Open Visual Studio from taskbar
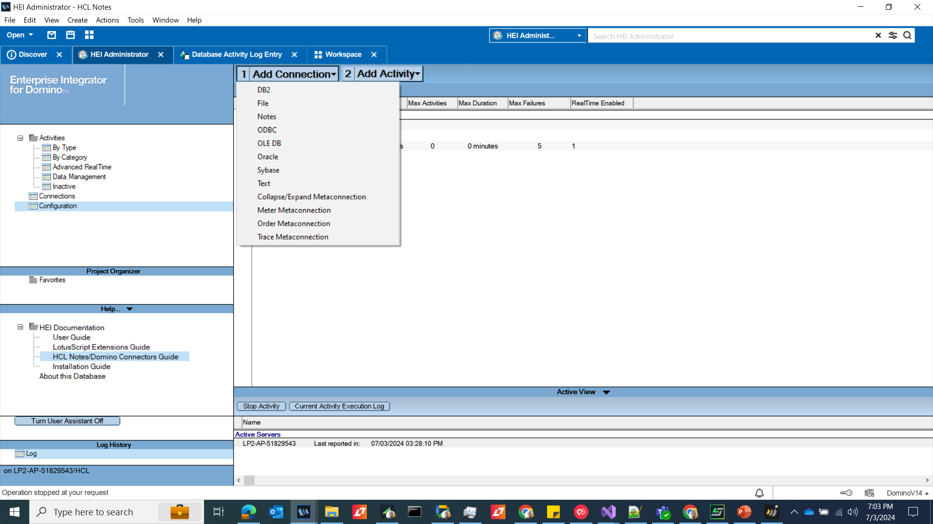 [x=608, y=512]
